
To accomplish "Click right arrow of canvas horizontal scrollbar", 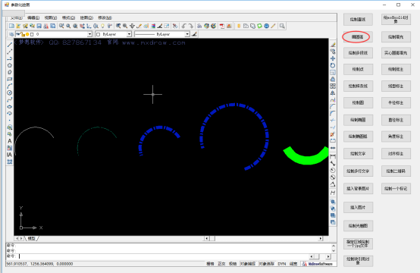I will pyautogui.click(x=321, y=238).
